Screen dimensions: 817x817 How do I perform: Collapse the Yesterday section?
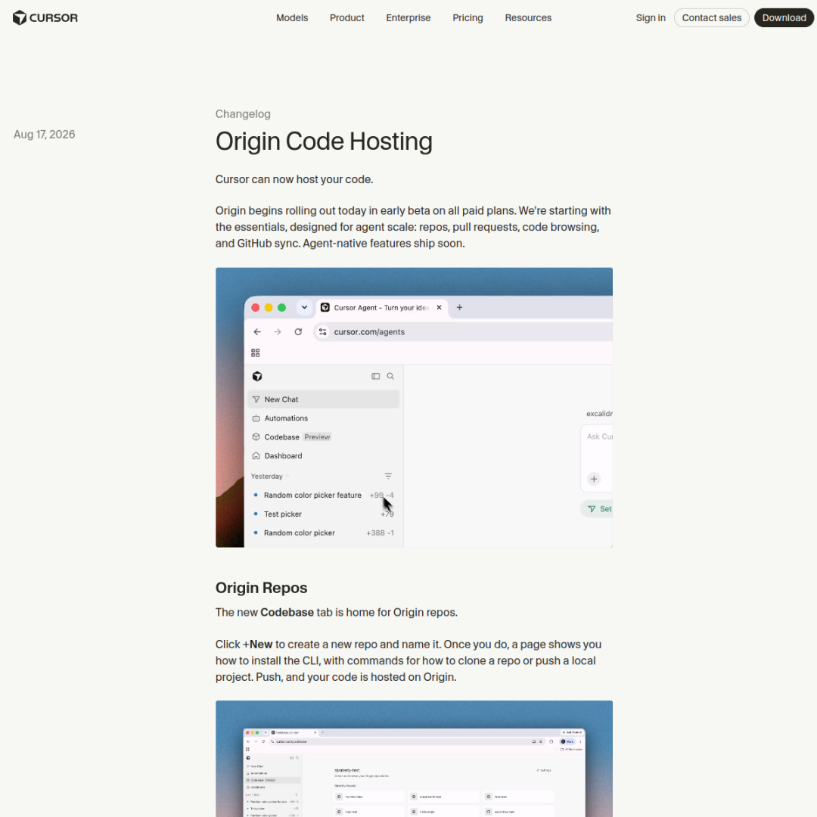click(269, 477)
